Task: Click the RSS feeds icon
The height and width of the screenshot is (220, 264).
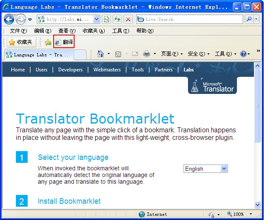Action: tap(118, 54)
